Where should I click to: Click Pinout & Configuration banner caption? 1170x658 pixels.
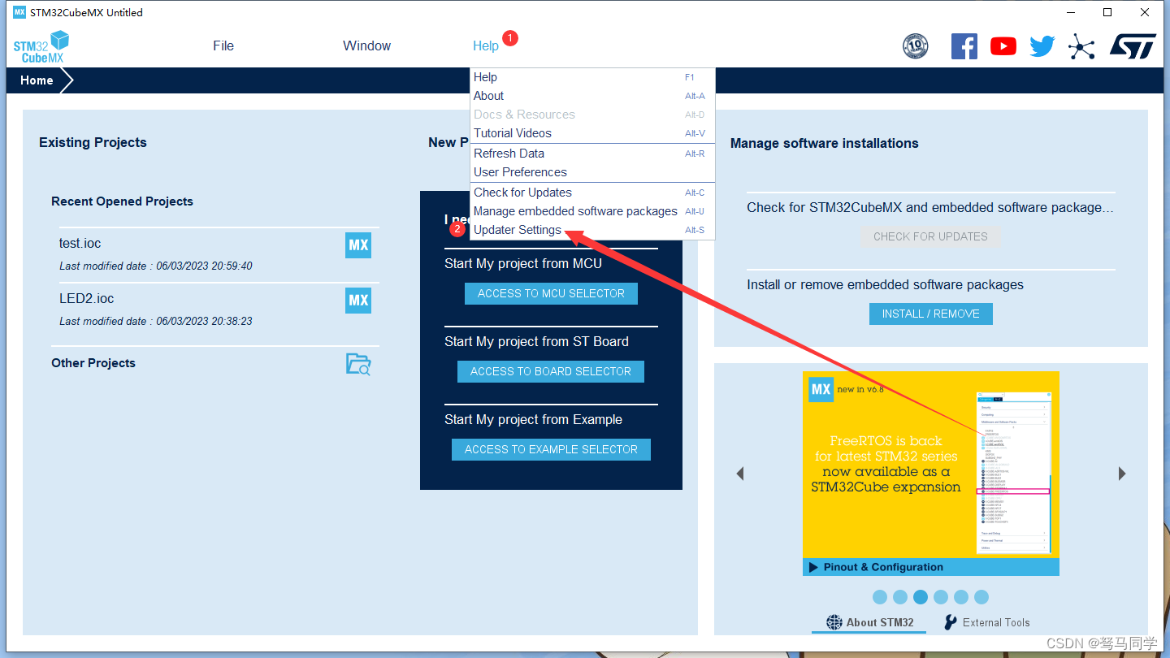tap(883, 567)
